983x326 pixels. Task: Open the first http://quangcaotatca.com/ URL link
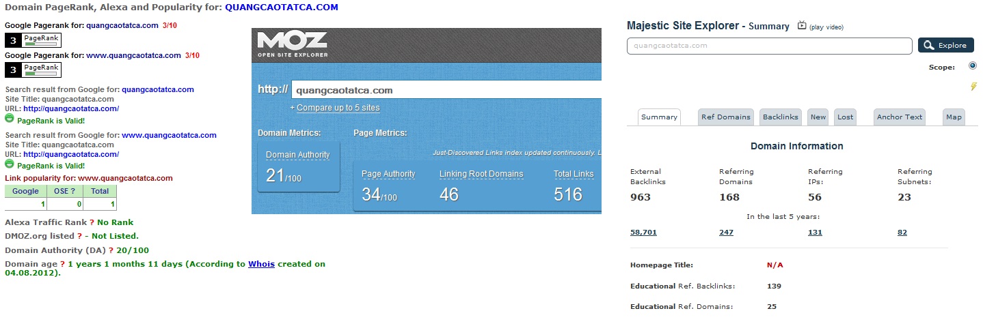[x=71, y=108]
